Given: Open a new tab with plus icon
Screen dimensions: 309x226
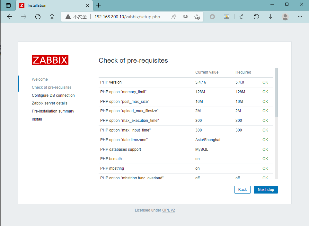Looking at the screenshot, I should pos(98,5).
